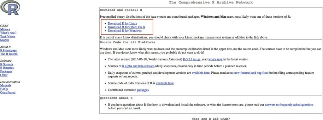The height and width of the screenshot is (120, 323).
Task: Click the Questions About R heading
Action: click(116, 98)
